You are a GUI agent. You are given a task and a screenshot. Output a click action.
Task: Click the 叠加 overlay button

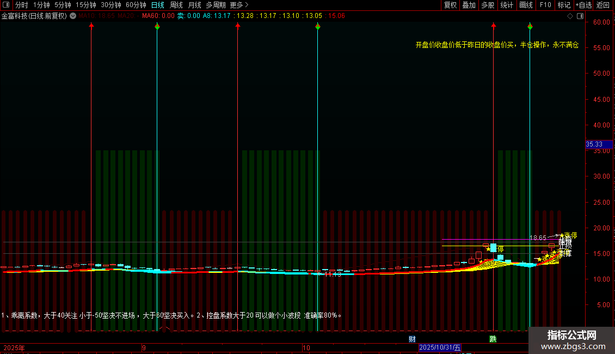click(x=469, y=5)
